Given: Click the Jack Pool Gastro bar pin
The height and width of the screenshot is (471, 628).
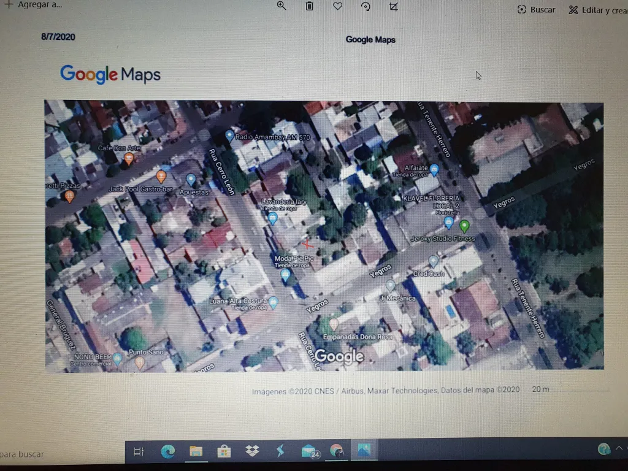Looking at the screenshot, I should [161, 176].
